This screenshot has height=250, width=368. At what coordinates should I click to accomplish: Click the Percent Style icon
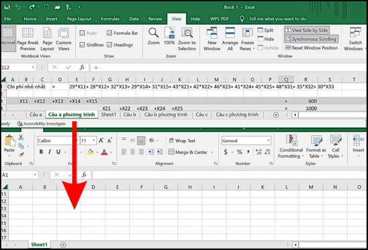[240, 152]
